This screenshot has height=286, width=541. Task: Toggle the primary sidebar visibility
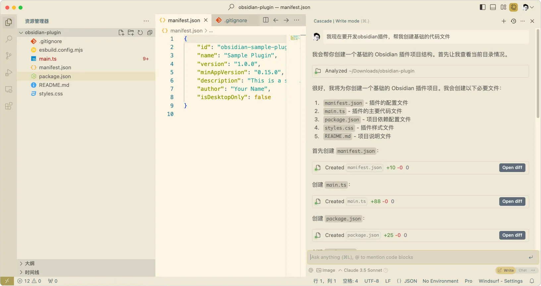483,7
